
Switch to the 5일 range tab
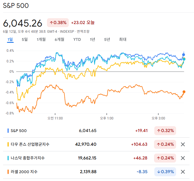pyautogui.click(x=25, y=39)
